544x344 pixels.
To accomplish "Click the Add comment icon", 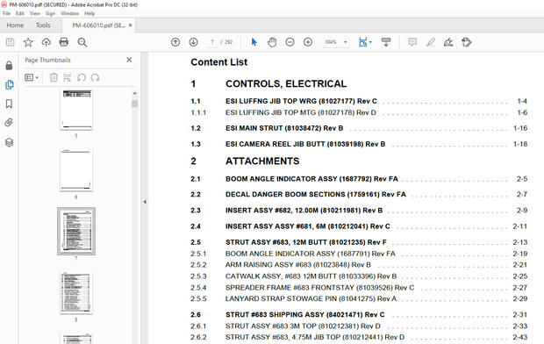I will [412, 42].
